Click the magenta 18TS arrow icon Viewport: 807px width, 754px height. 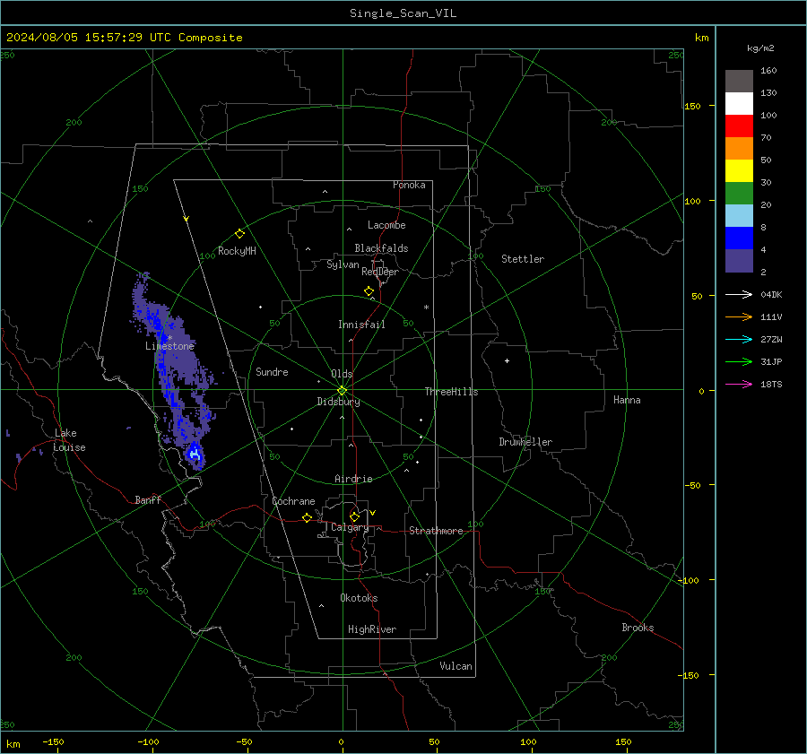coord(739,384)
